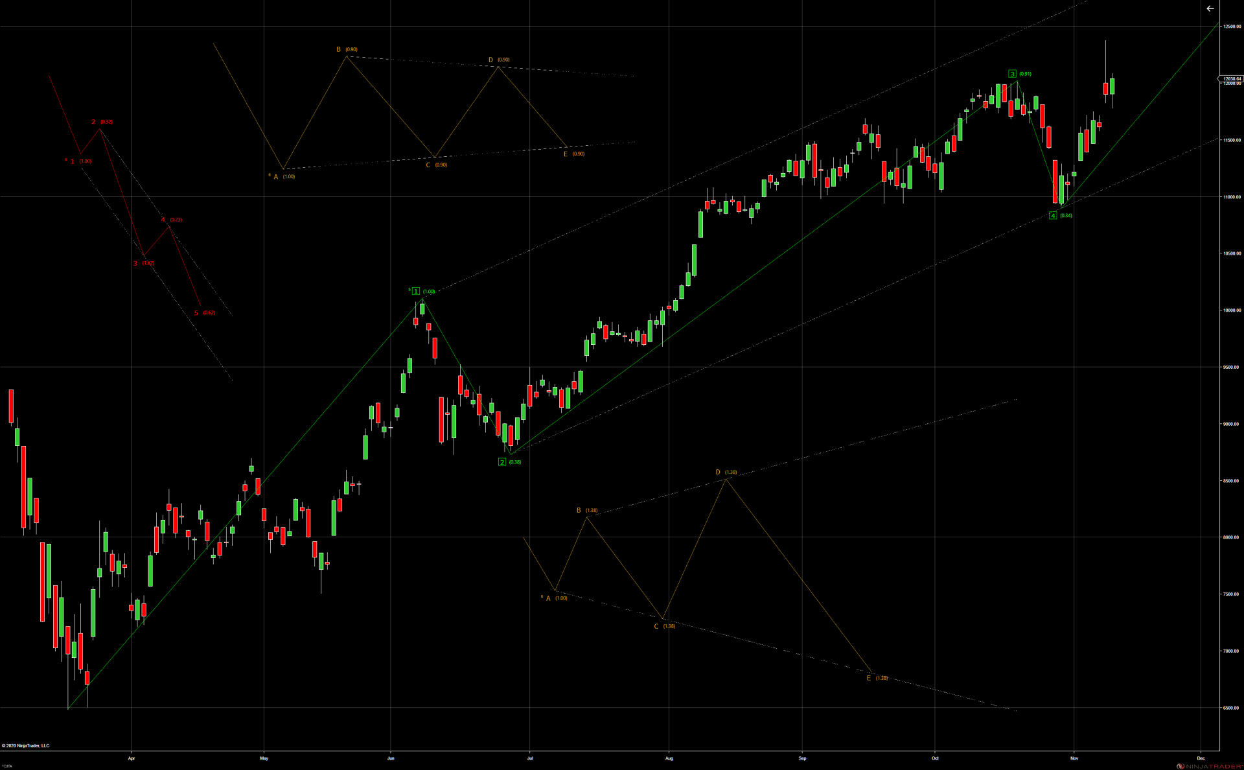Image resolution: width=1244 pixels, height=770 pixels.
Task: Click orange expanding pattern label D (1.38)
Action: pos(726,472)
